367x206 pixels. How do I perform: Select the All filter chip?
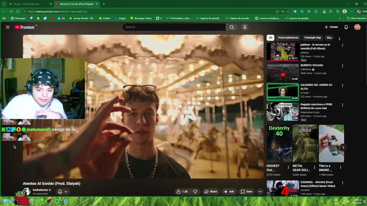coord(270,37)
